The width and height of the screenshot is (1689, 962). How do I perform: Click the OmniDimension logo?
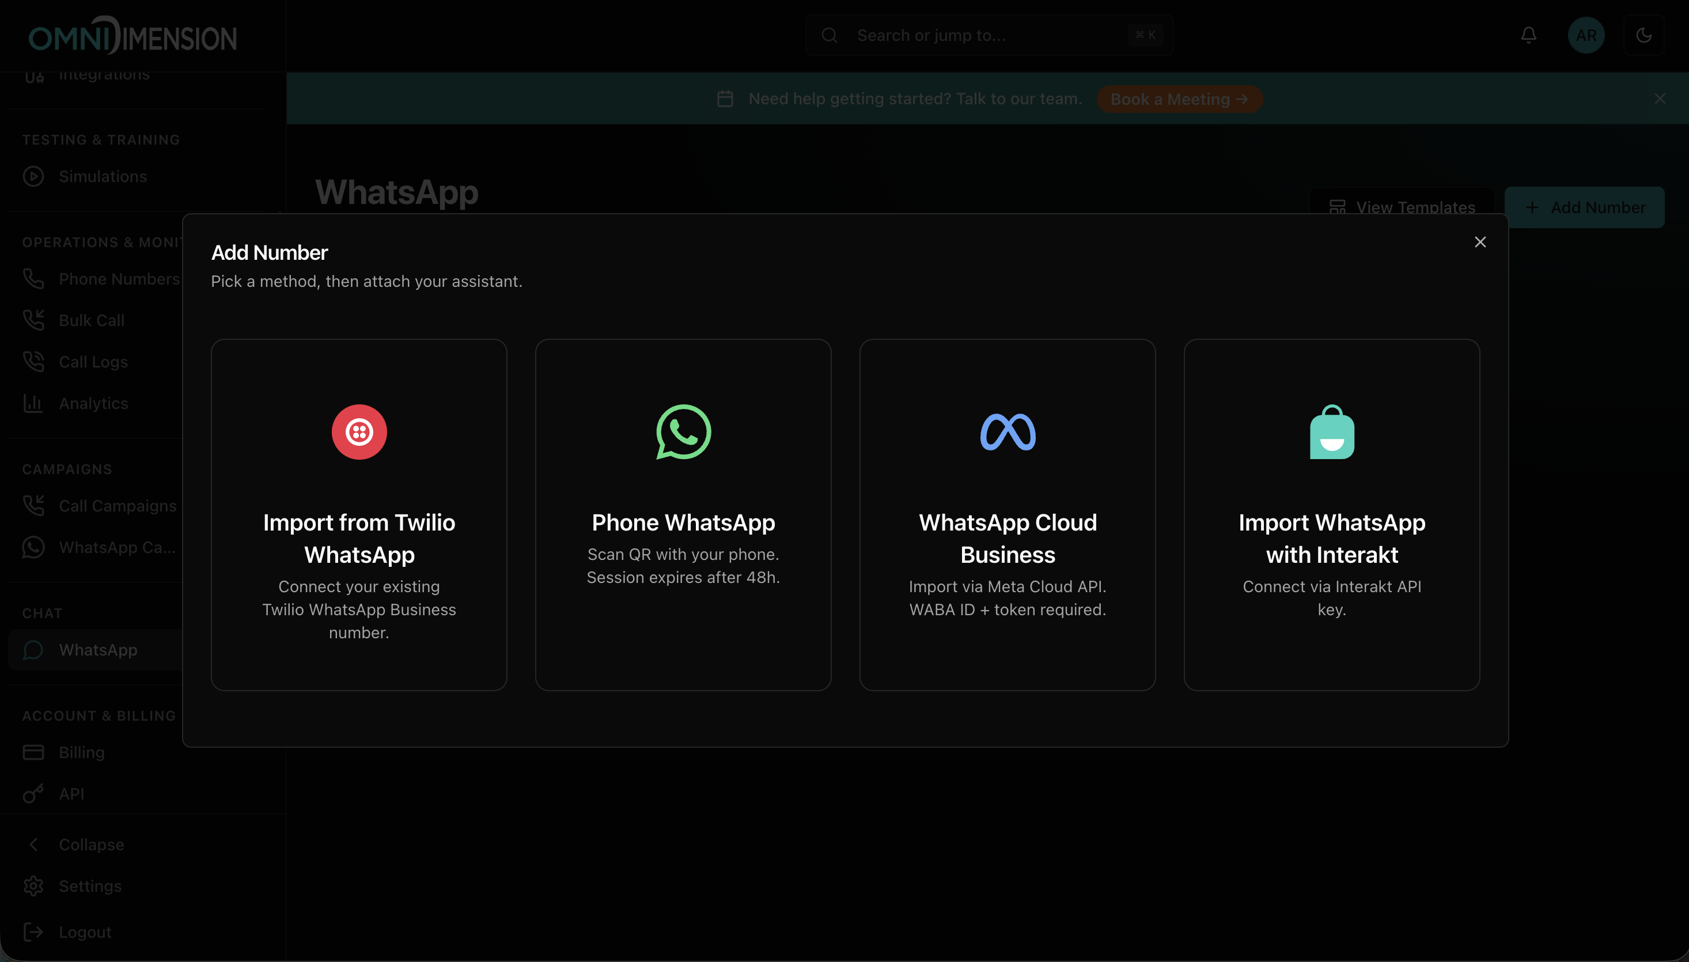[132, 35]
